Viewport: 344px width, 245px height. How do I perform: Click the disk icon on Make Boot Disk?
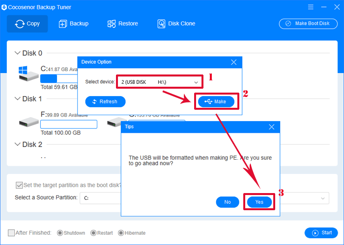[x=288, y=24]
